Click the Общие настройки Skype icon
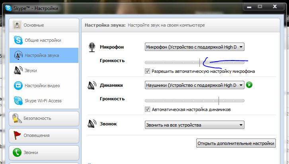The image size is (289, 164). click(x=18, y=40)
